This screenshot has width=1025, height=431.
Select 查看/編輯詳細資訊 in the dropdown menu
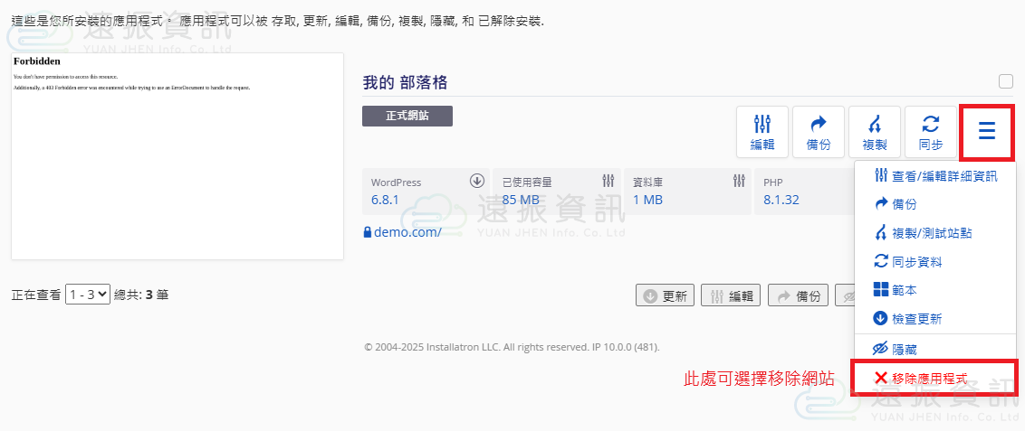pyautogui.click(x=934, y=176)
